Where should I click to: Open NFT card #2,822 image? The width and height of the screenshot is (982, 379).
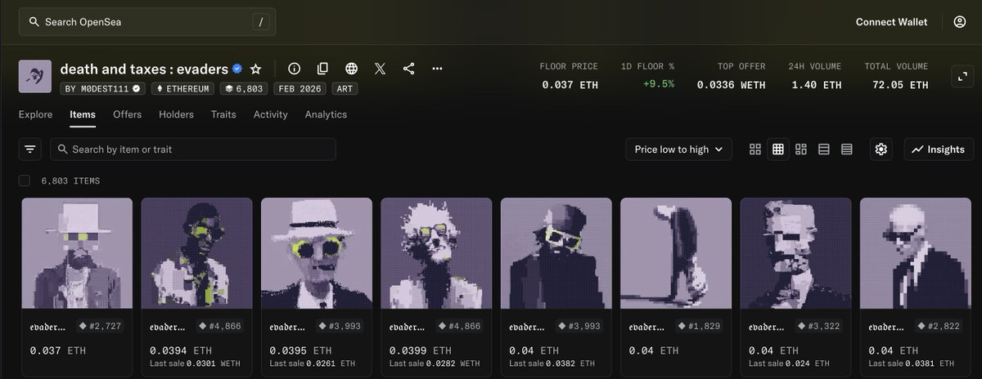click(915, 253)
